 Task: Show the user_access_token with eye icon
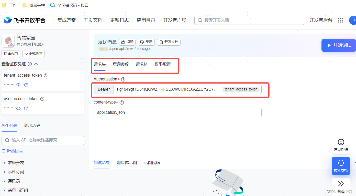(18, 108)
